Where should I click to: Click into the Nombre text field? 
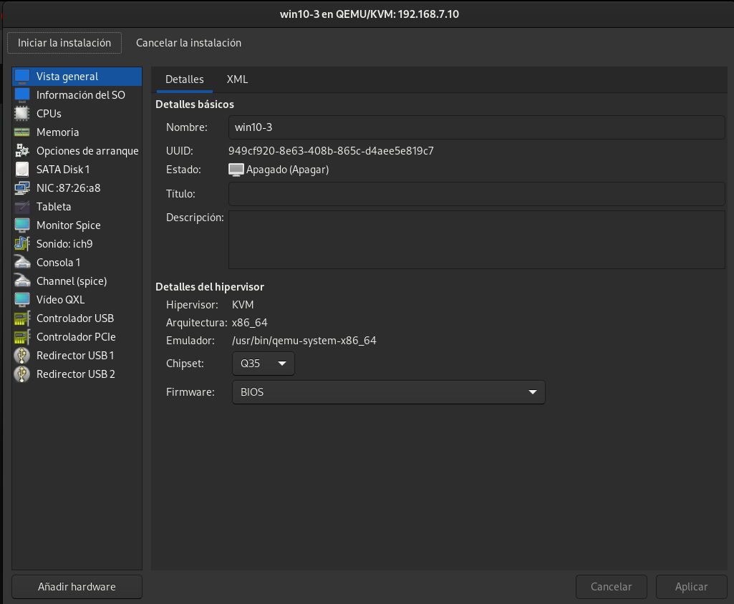click(x=476, y=128)
